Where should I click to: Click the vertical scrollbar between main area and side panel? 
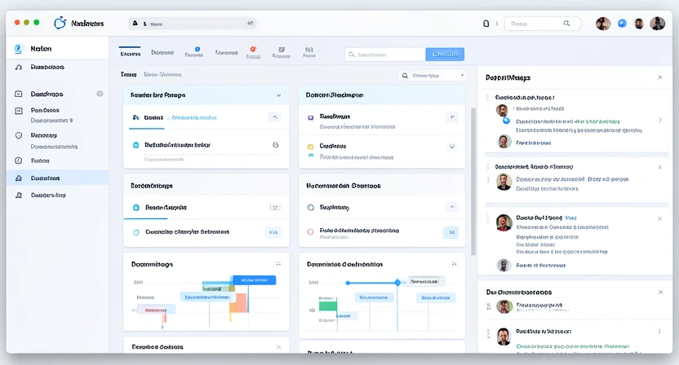tap(473, 182)
